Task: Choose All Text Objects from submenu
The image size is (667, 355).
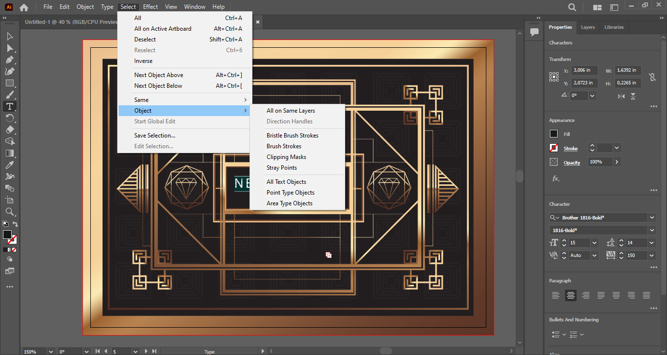Action: coord(286,182)
